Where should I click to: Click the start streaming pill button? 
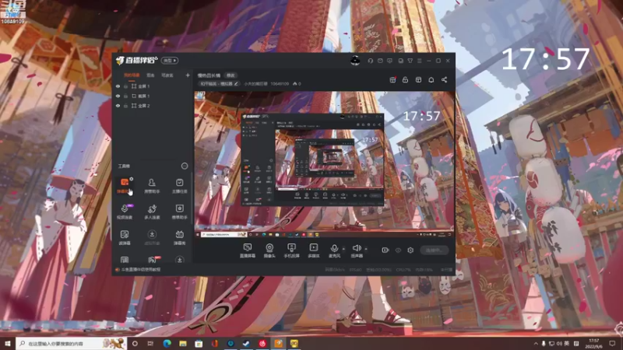pos(434,250)
